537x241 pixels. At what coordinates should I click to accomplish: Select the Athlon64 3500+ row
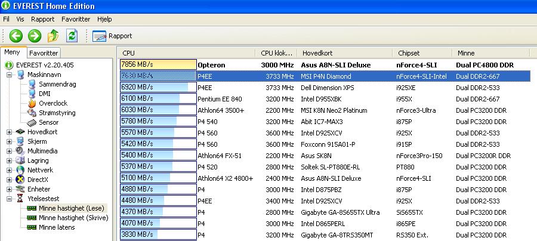pyautogui.click(x=325, y=110)
